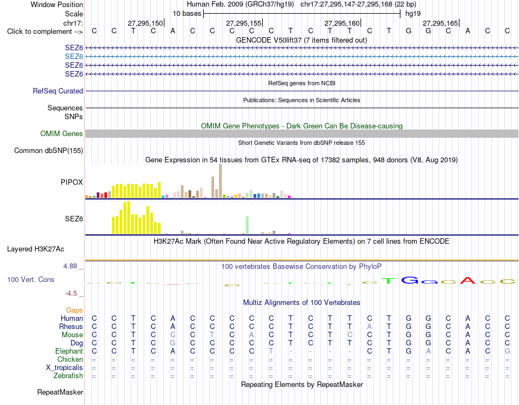Click the chr17:27,295,147-27,295,168 position text
Image resolution: width=519 pixels, height=405 pixels.
pos(358,4)
